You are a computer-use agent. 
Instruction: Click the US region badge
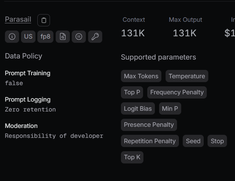28,37
